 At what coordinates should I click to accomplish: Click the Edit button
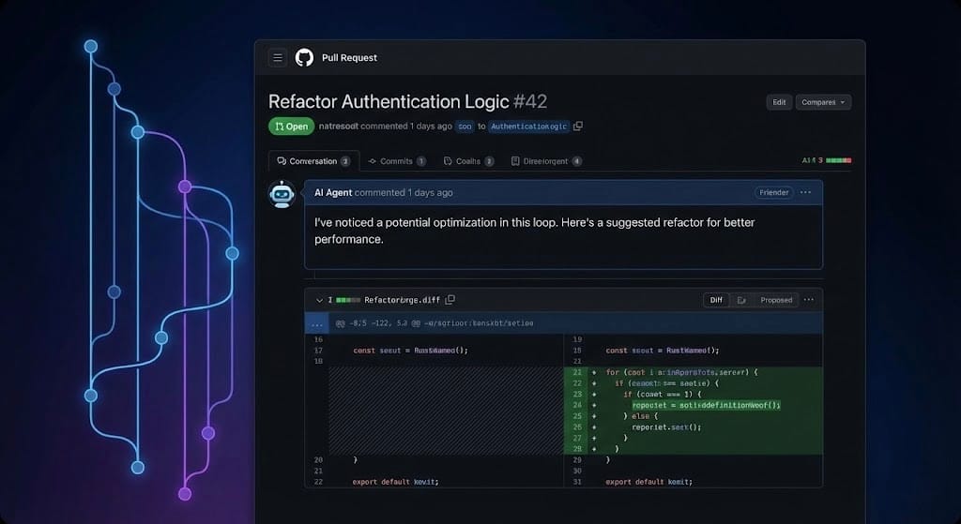(x=779, y=102)
